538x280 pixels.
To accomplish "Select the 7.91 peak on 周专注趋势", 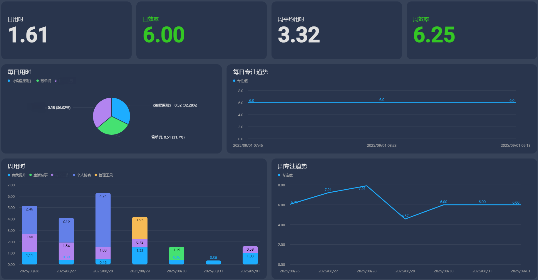I will 367,186.
